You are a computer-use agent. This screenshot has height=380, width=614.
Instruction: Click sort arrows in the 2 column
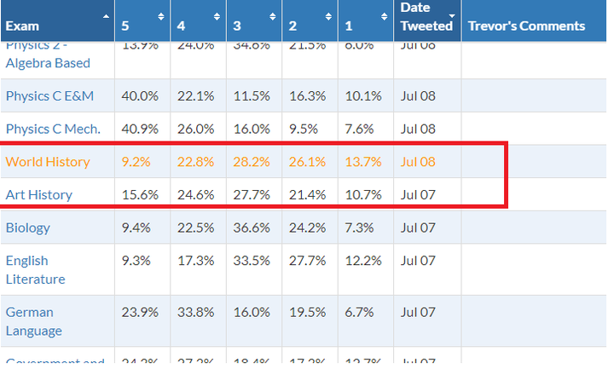pyautogui.click(x=328, y=17)
